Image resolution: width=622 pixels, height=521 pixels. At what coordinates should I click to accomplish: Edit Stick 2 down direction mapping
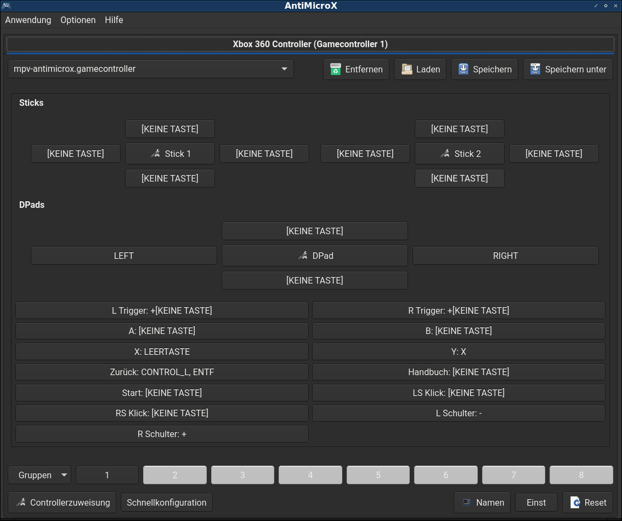pos(459,178)
